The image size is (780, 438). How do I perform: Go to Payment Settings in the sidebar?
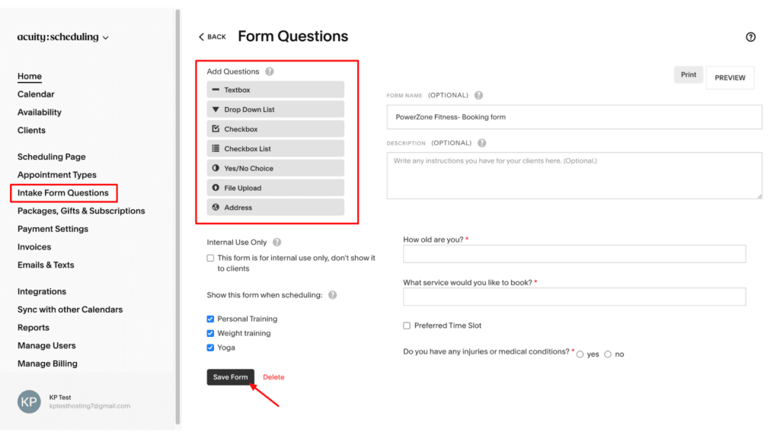click(53, 228)
